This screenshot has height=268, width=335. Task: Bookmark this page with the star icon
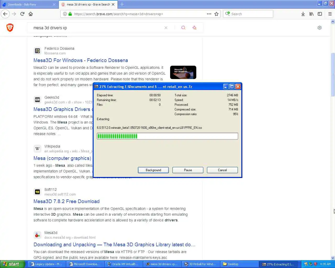click(x=216, y=14)
